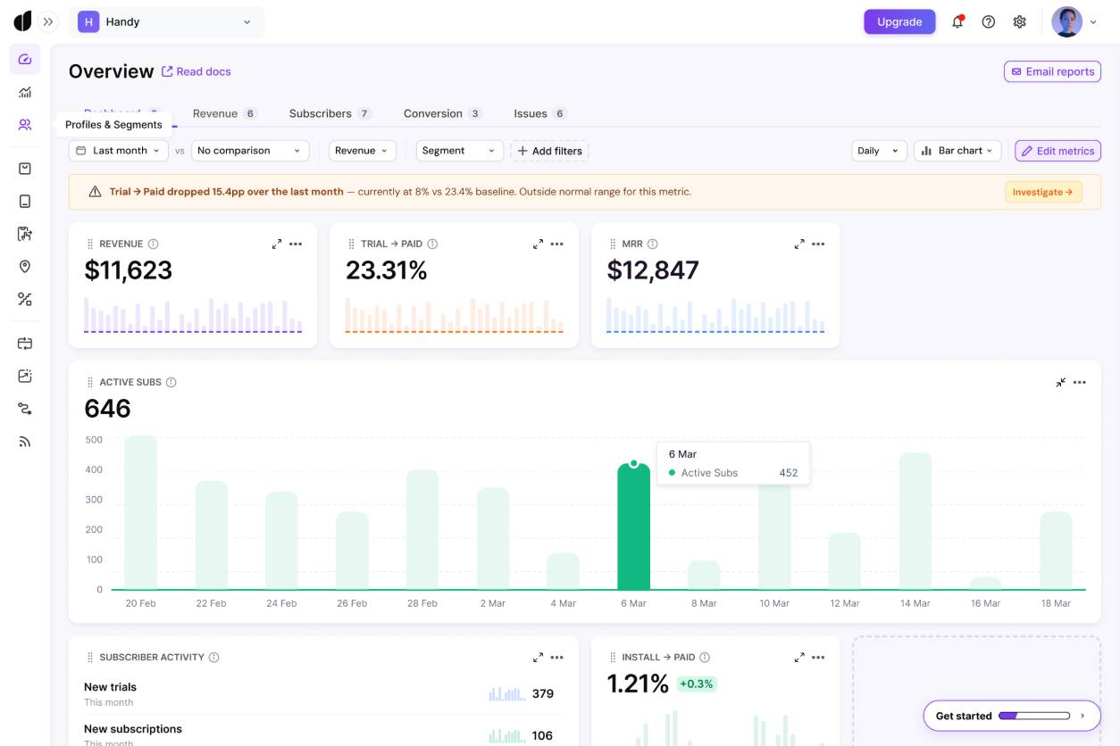The image size is (1120, 746).
Task: Open the Bar chart type dropdown
Action: tap(957, 151)
